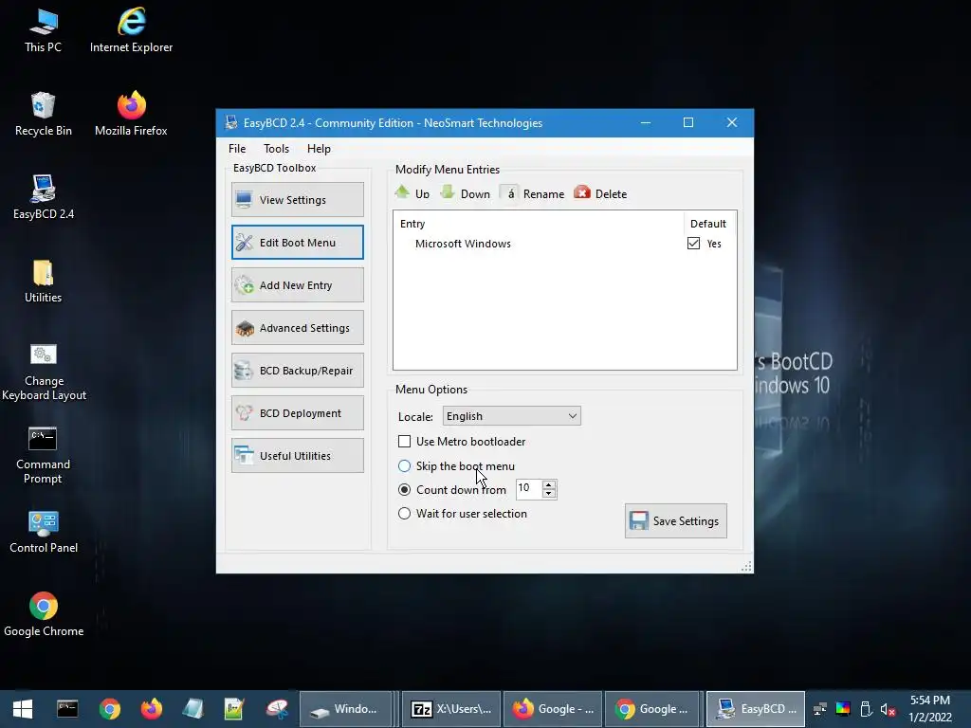Open the View Settings panel
Screen dimensions: 971x728
(297, 199)
